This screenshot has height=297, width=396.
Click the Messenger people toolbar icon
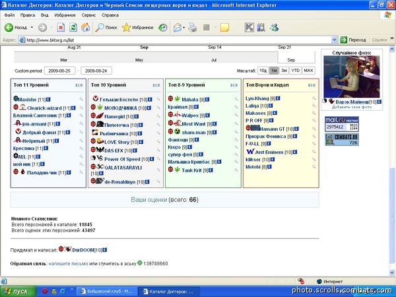274,27
